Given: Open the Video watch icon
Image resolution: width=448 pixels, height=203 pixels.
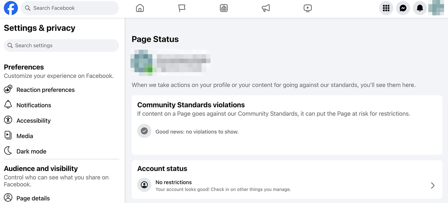Looking at the screenshot, I should click(307, 8).
